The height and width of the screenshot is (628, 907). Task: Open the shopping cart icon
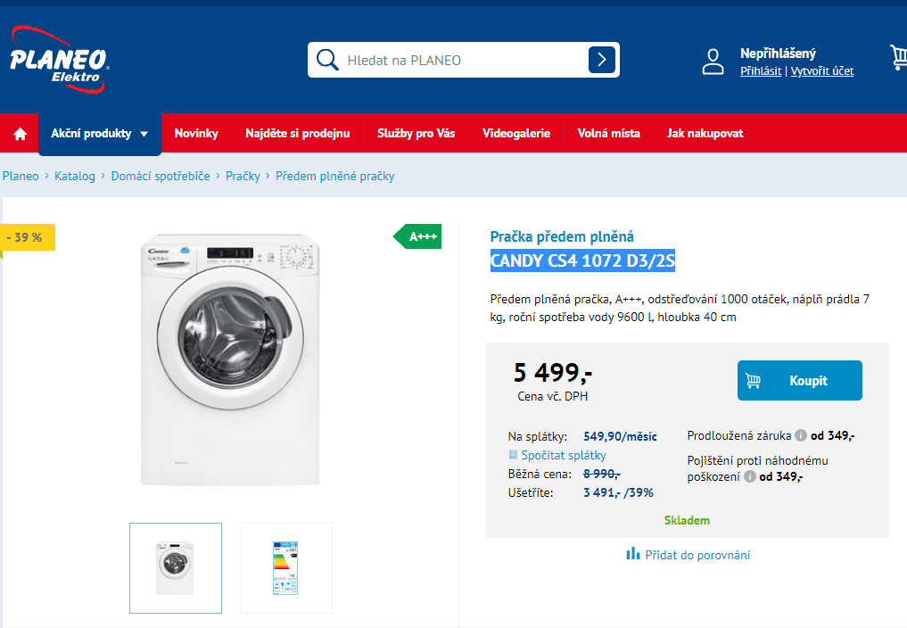tap(899, 57)
